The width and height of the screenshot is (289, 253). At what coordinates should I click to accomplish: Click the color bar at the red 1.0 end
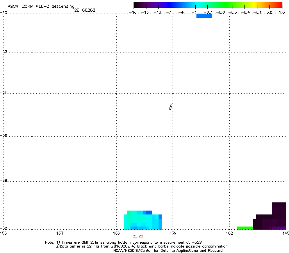(x=280, y=5)
